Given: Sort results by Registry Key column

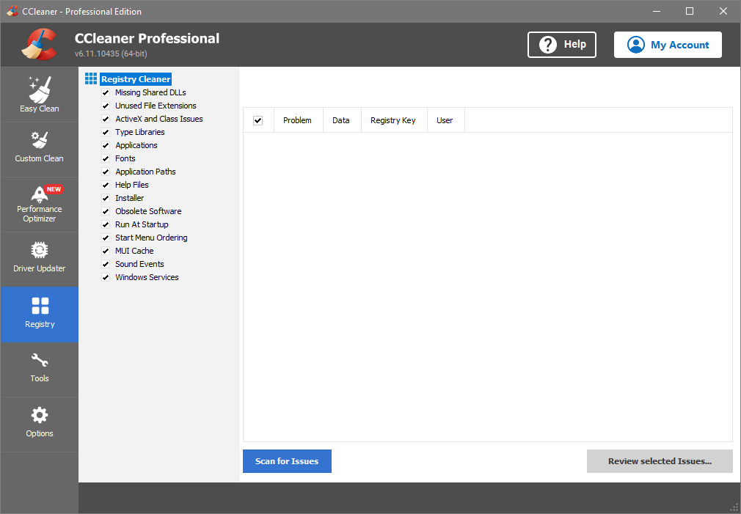Looking at the screenshot, I should [393, 120].
